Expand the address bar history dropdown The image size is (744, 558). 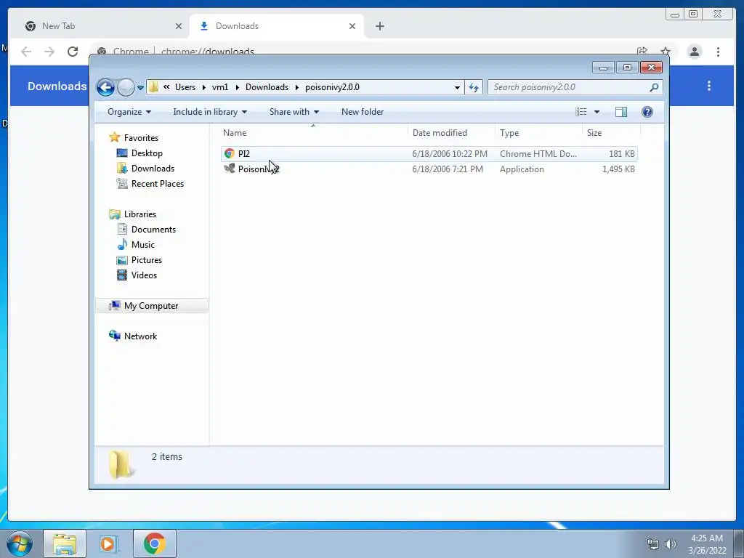click(457, 87)
